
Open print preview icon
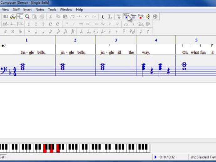coord(34,17)
